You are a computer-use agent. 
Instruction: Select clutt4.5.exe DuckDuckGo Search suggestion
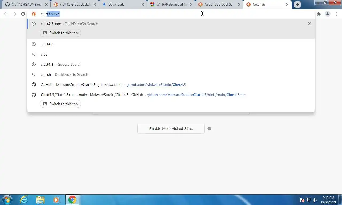(171, 24)
